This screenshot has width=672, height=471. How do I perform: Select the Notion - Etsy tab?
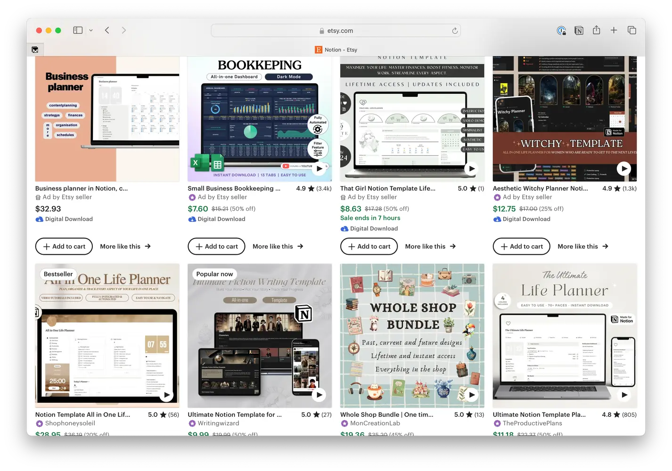point(336,49)
